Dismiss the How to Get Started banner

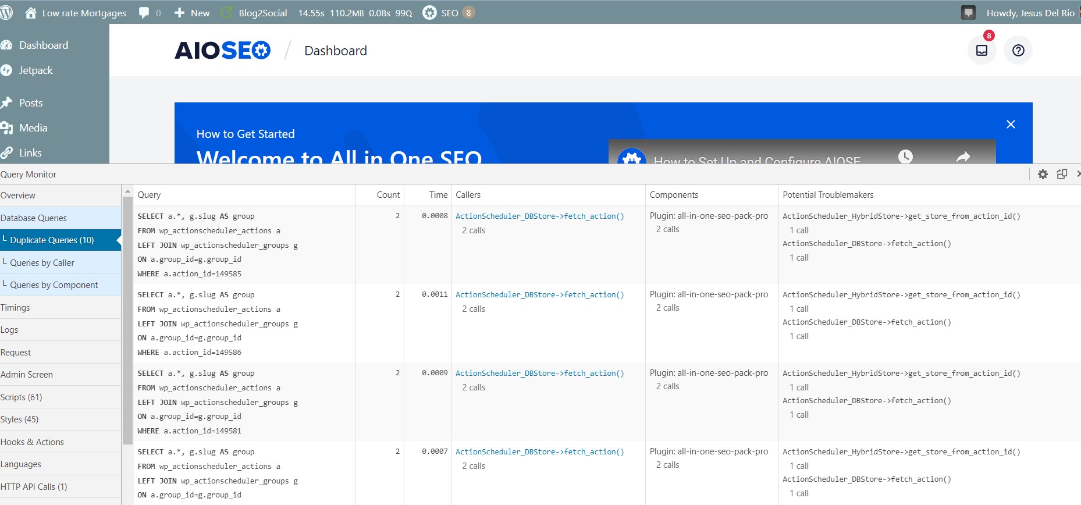click(1011, 125)
